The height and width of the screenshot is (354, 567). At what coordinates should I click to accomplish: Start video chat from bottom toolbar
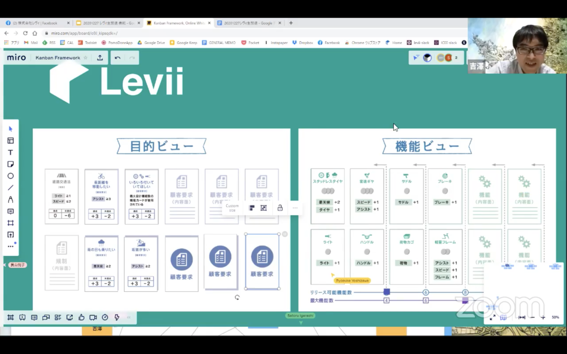pos(93,318)
